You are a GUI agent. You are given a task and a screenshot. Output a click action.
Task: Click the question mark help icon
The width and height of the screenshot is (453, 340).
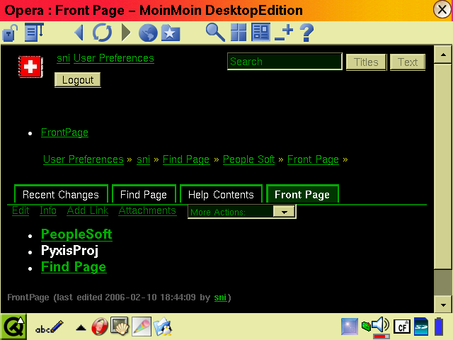(x=306, y=33)
